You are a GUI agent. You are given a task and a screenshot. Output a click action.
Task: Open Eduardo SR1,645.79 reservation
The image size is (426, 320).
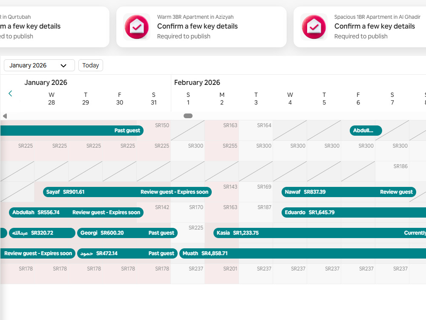point(354,212)
